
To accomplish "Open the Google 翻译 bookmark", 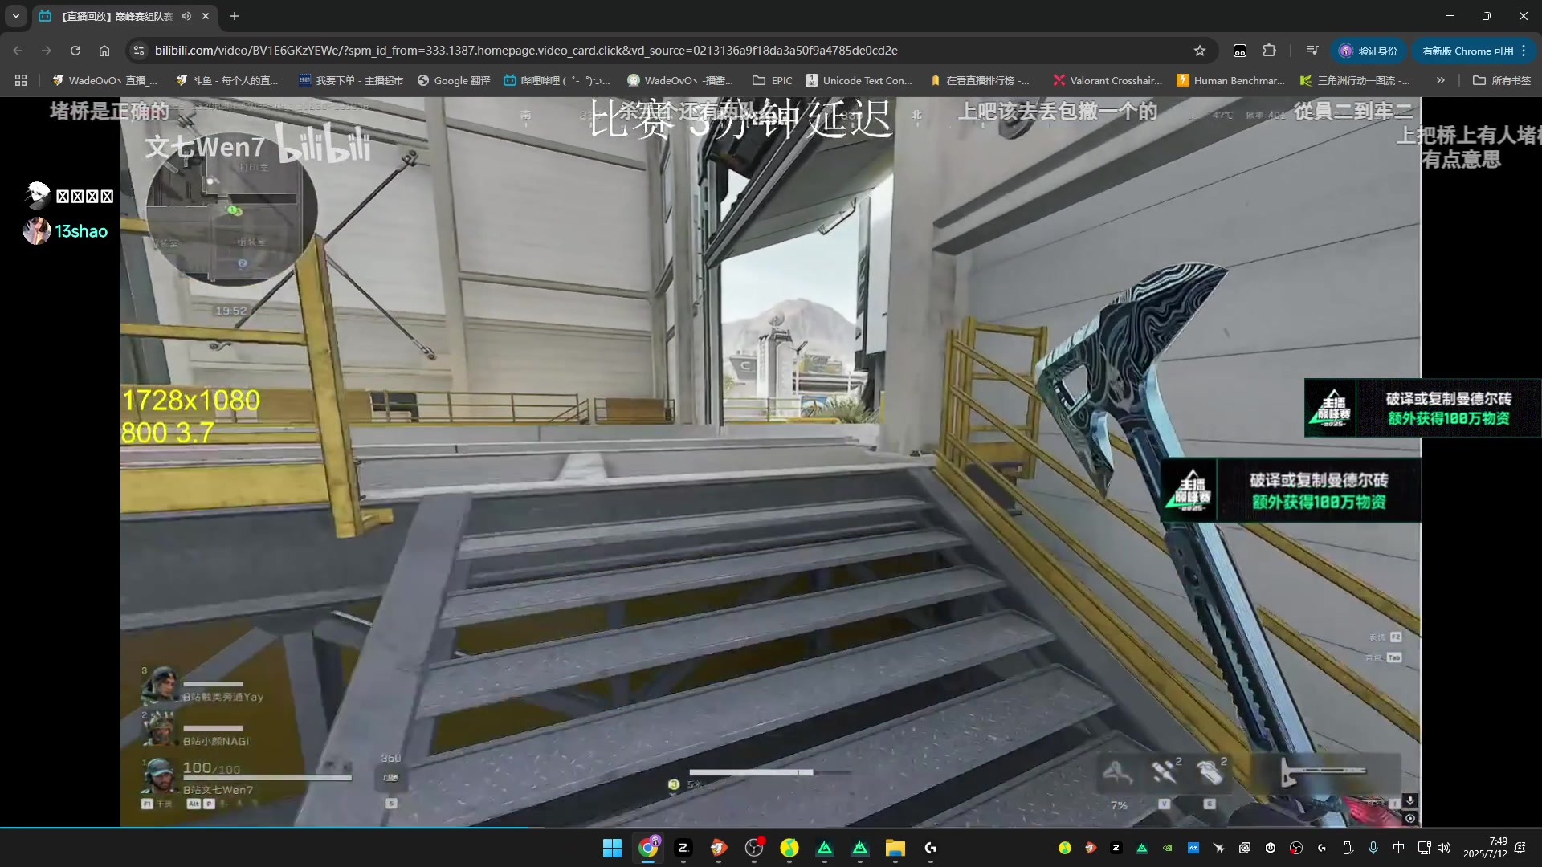I will 454,80.
